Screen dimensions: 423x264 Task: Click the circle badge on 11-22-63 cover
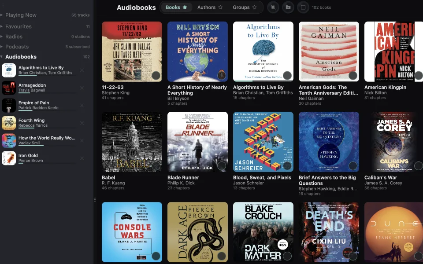[x=156, y=75]
